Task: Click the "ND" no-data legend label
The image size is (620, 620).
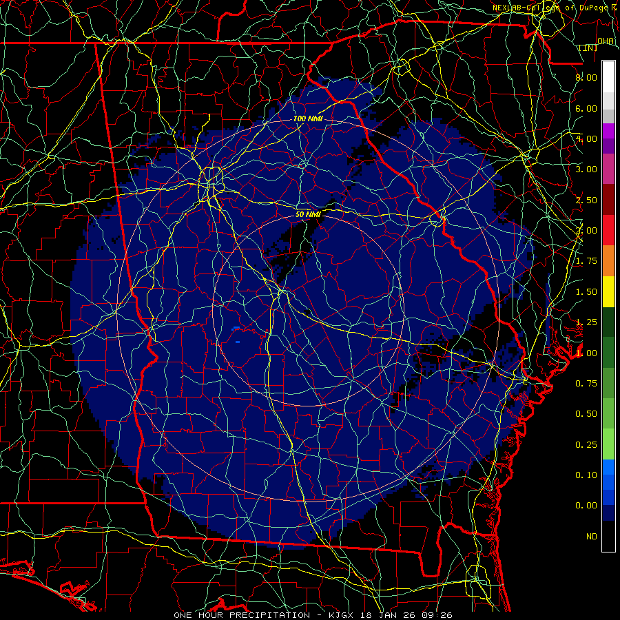Action: coord(592,537)
